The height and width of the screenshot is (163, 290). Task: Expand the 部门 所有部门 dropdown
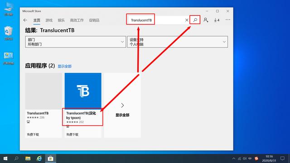click(76, 42)
